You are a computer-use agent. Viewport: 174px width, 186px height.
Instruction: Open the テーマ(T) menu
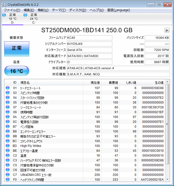point(59,10)
